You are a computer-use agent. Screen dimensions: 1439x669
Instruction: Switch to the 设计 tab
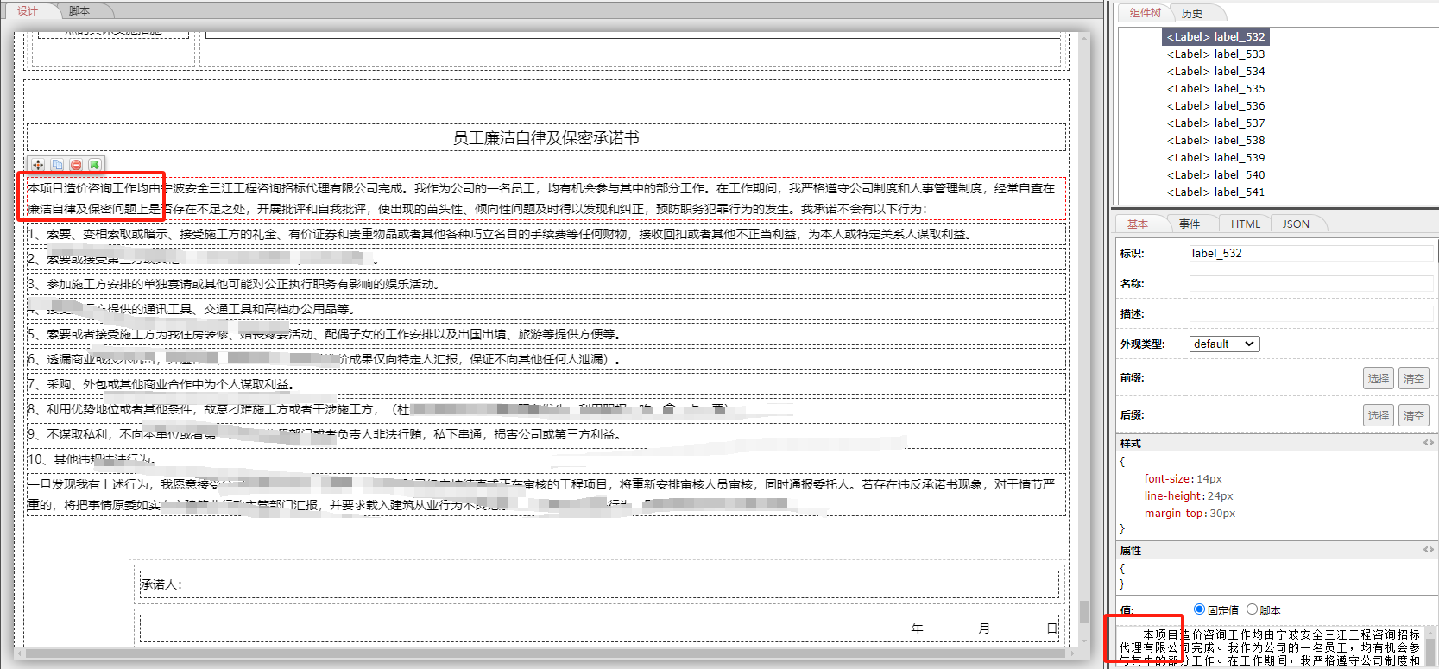[28, 10]
